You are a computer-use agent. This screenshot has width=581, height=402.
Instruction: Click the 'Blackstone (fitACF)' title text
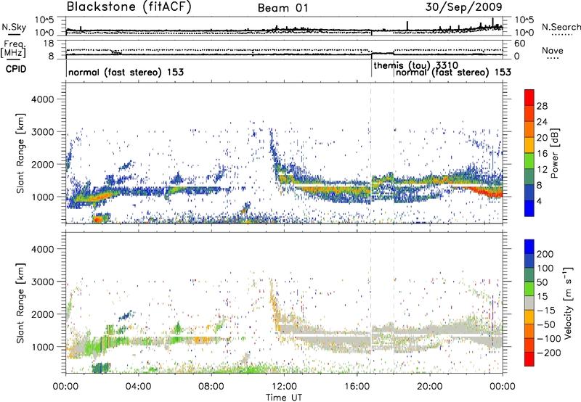(x=129, y=7)
